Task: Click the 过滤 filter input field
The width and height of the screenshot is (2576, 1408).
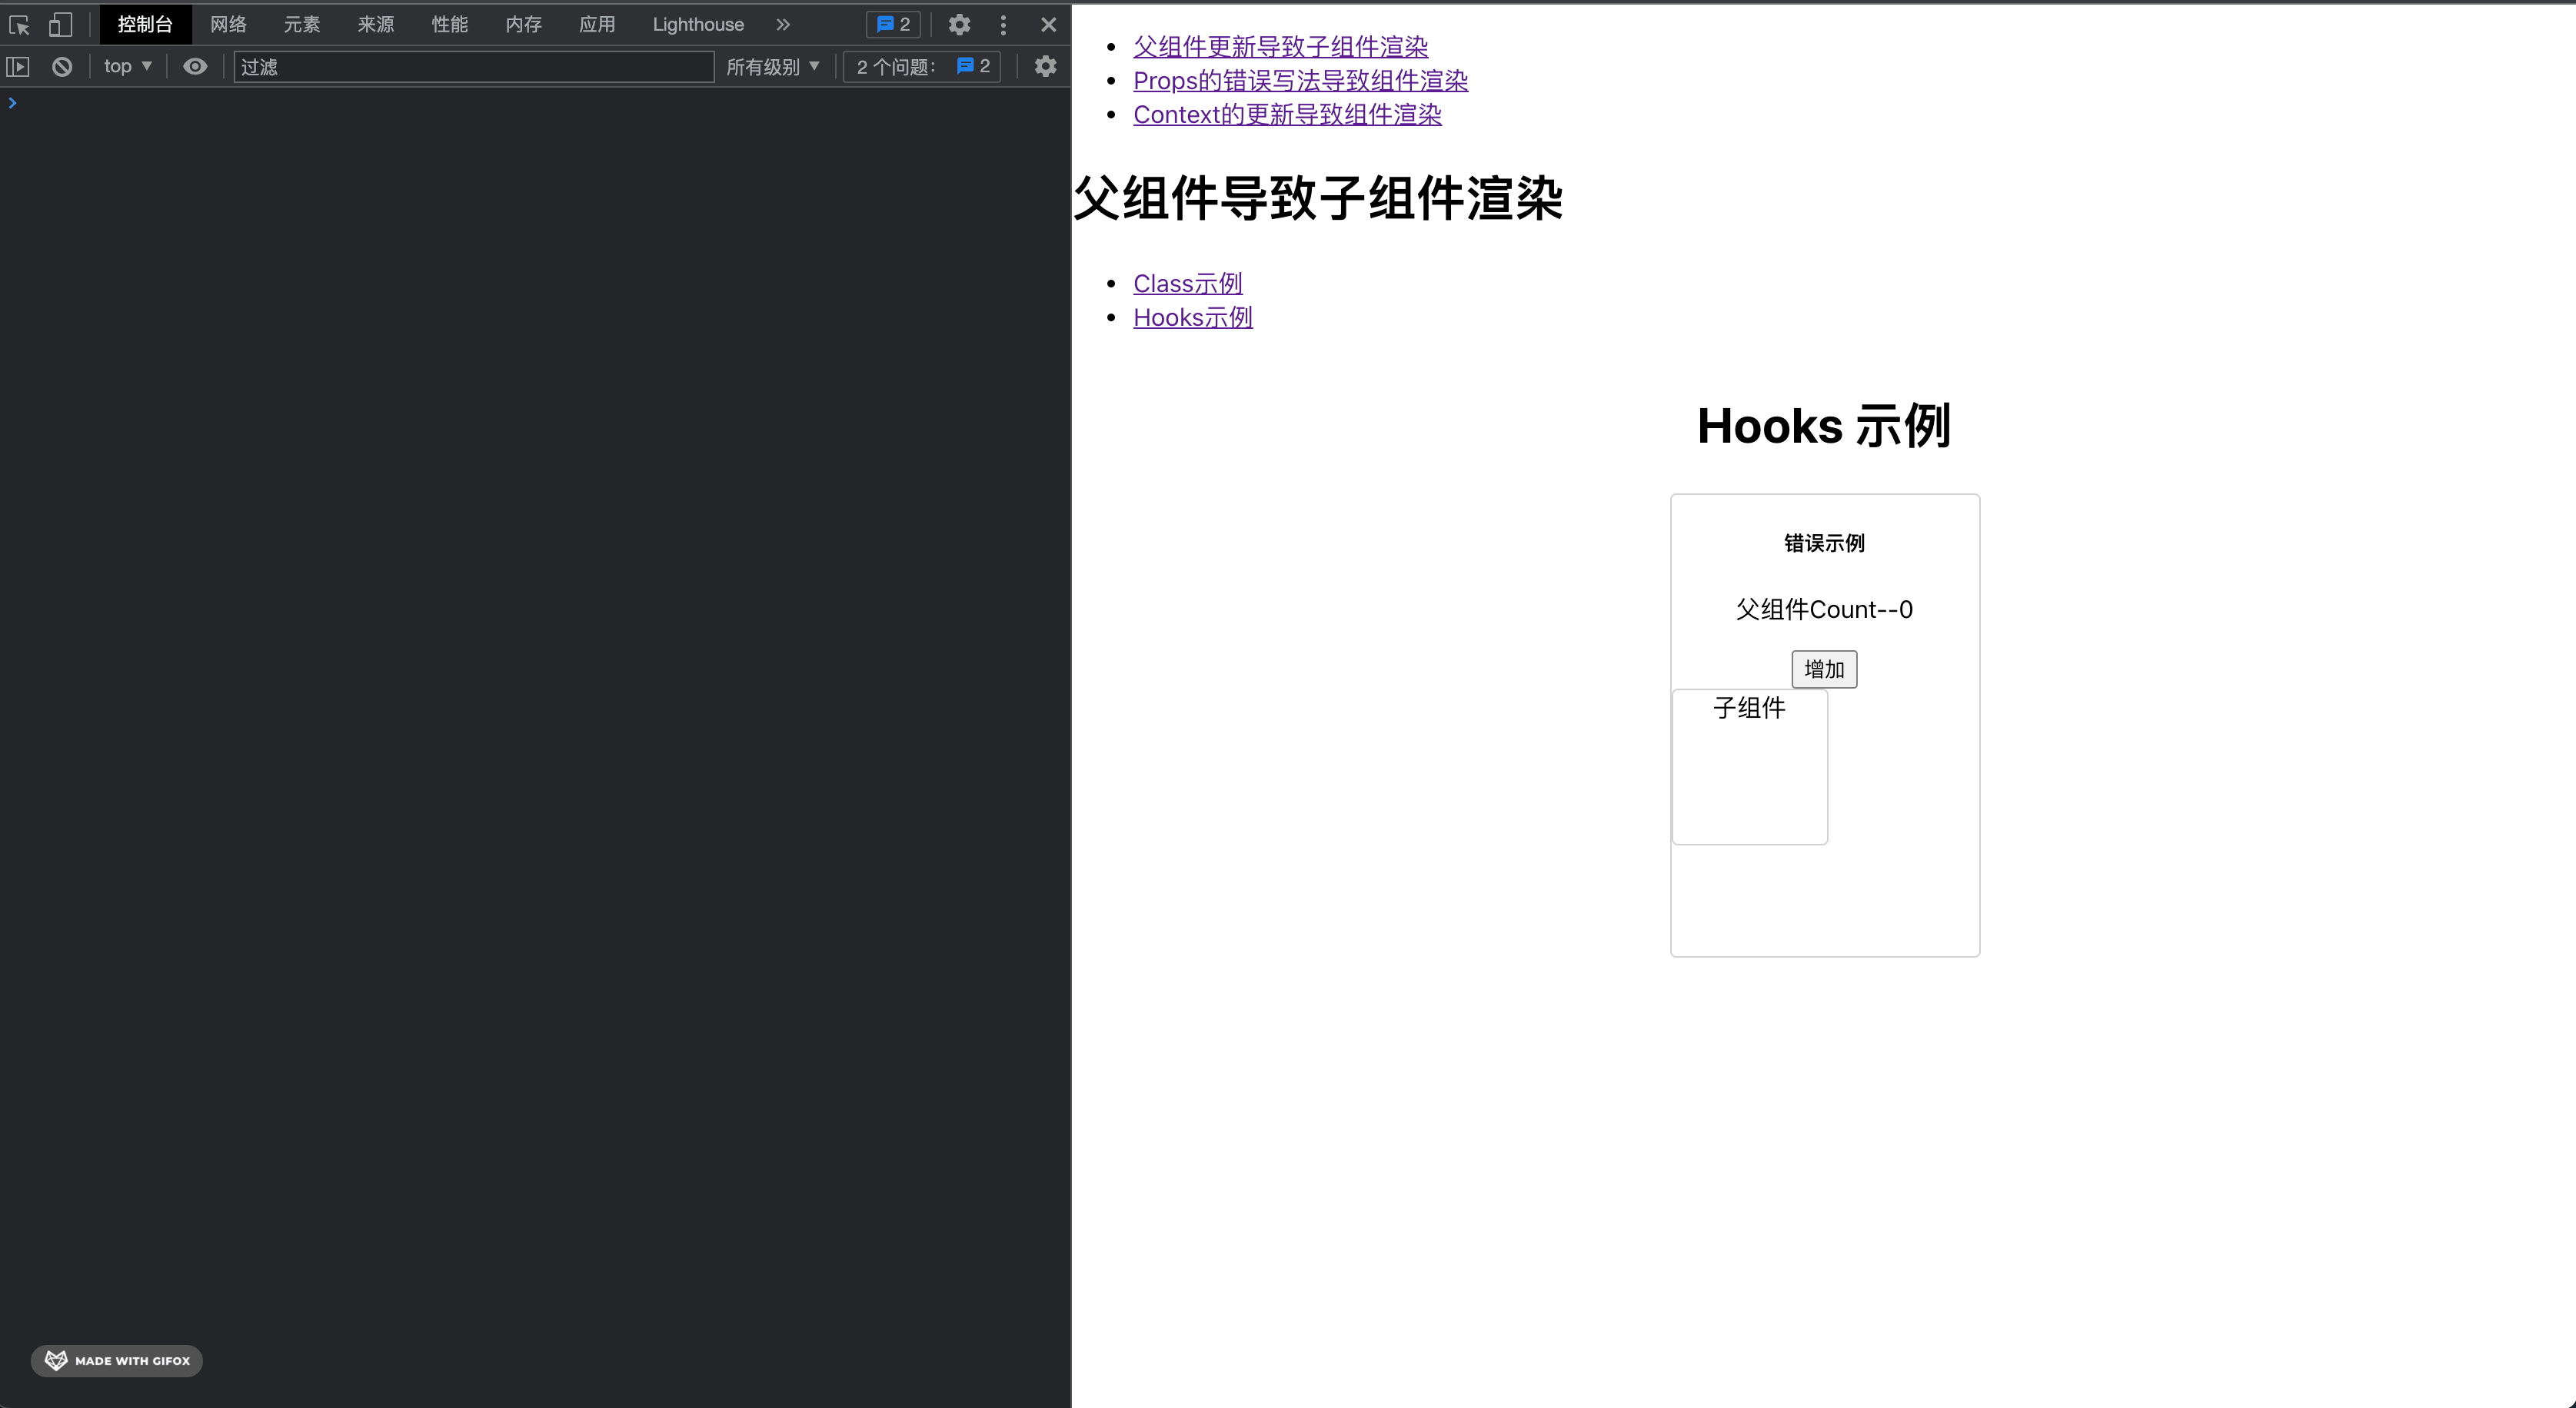Action: pyautogui.click(x=473, y=67)
